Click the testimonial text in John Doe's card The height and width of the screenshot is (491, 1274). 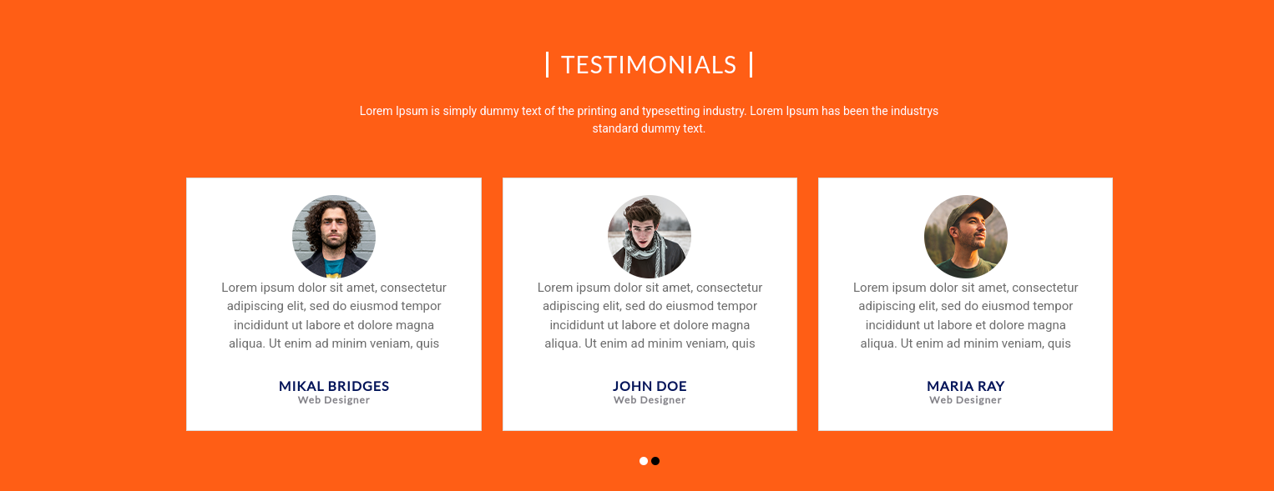coord(650,315)
